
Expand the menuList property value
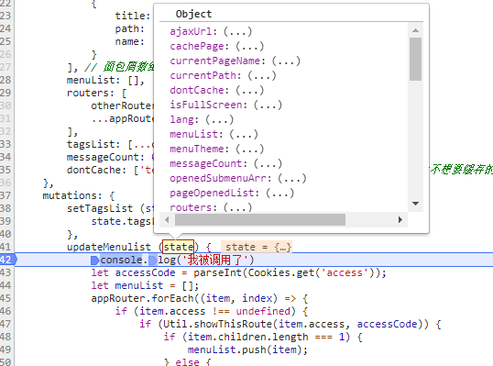244,134
